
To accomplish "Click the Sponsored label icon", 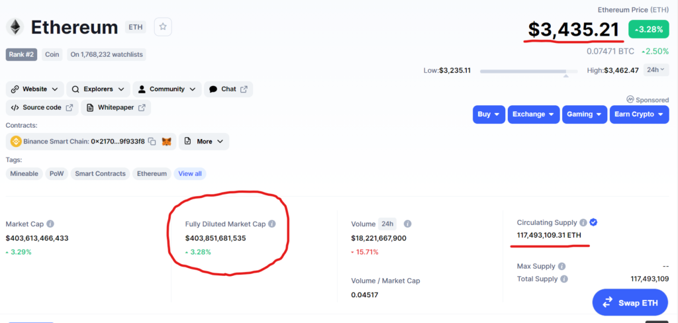I will (630, 99).
